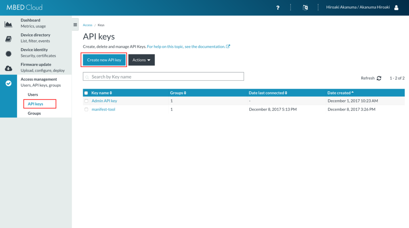Open the documentation help link
Image resolution: width=409 pixels, height=228 pixels.
pos(186,47)
